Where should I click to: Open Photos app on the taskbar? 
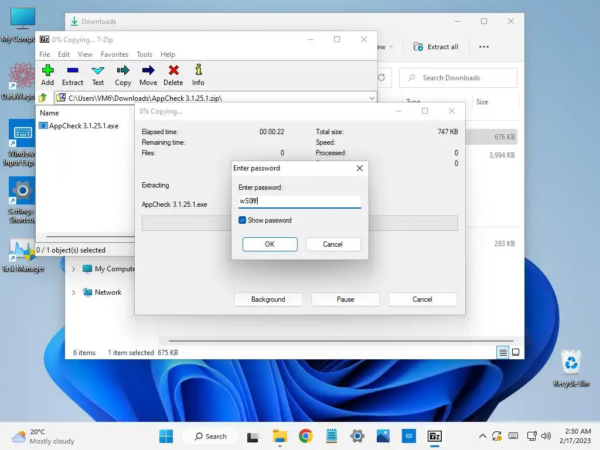tap(383, 436)
